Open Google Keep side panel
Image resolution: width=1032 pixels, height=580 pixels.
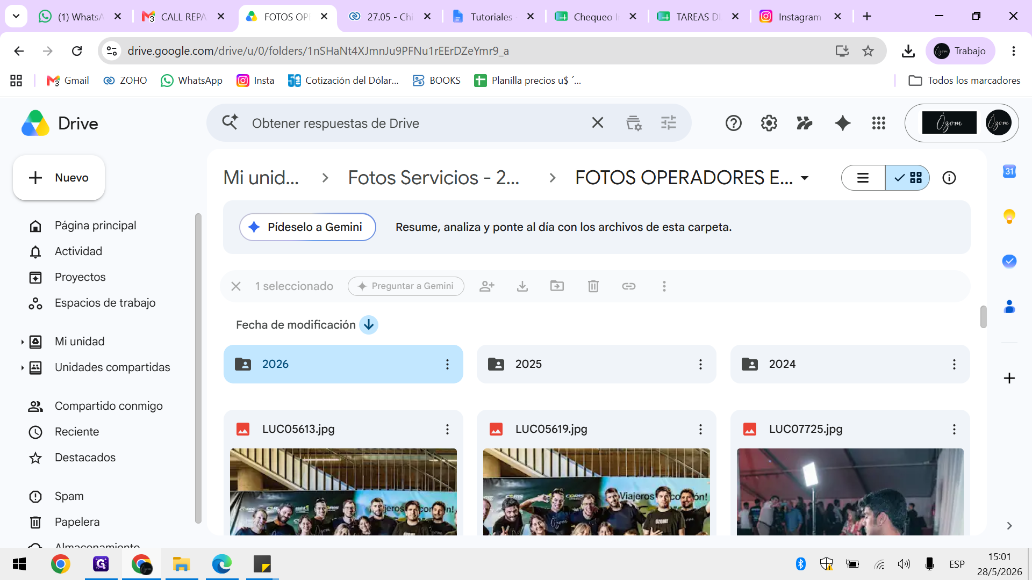coord(1009,216)
